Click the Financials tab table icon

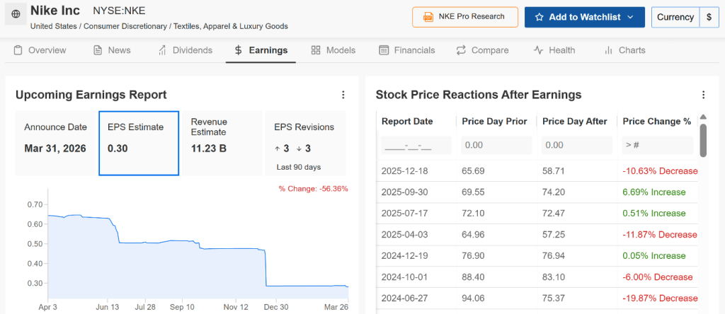(384, 50)
